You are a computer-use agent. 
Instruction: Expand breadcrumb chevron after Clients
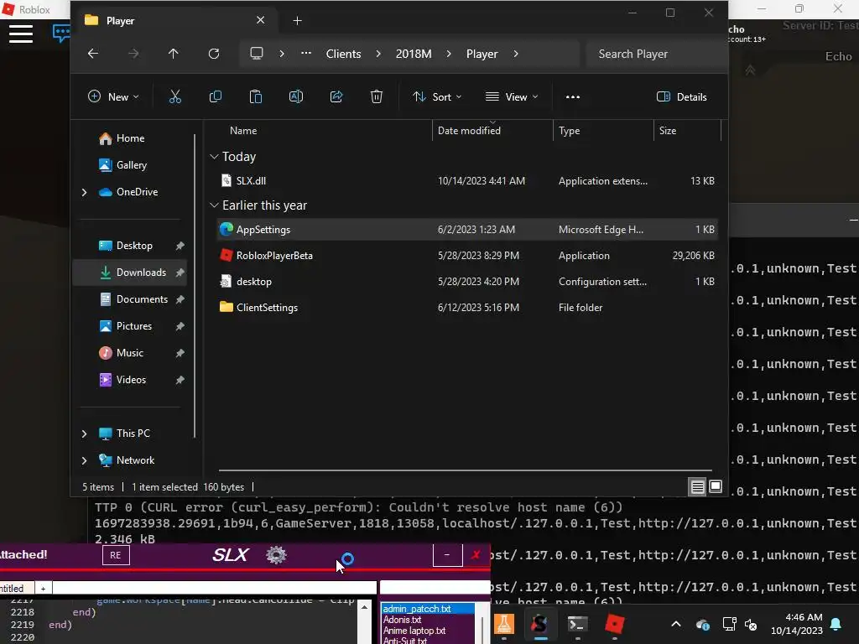(x=378, y=54)
